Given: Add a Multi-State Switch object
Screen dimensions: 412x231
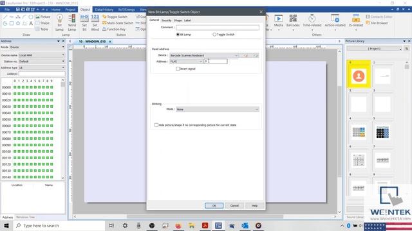Looking at the screenshot, I should tap(118, 23).
